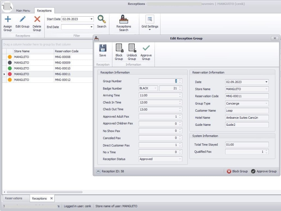The image size is (281, 211).
Task: Open the reservation Date dropdown
Action: tap(266, 82)
